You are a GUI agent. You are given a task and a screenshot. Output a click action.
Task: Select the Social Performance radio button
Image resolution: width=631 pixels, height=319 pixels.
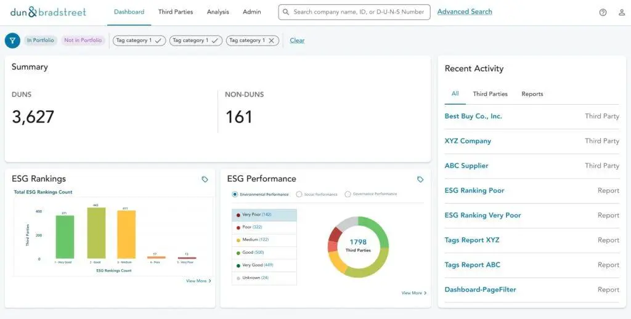(x=299, y=195)
